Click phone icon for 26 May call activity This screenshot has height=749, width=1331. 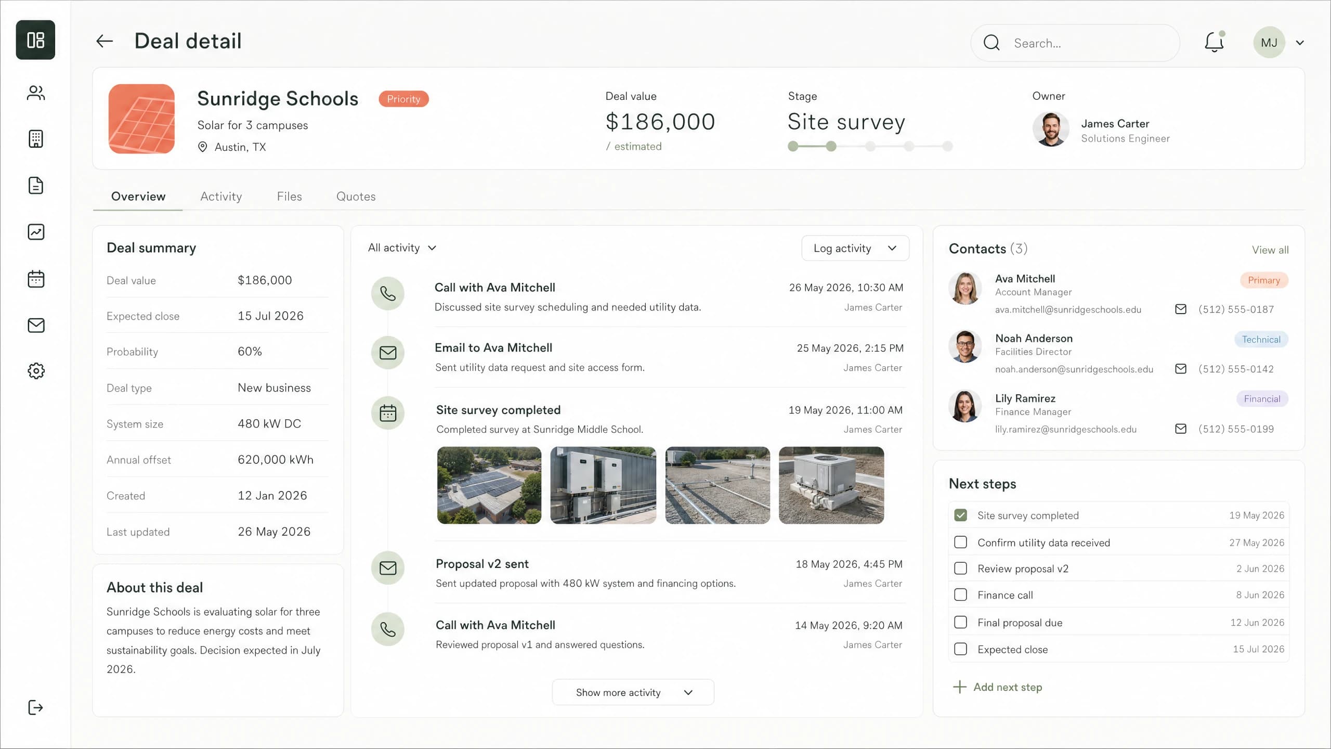[388, 294]
